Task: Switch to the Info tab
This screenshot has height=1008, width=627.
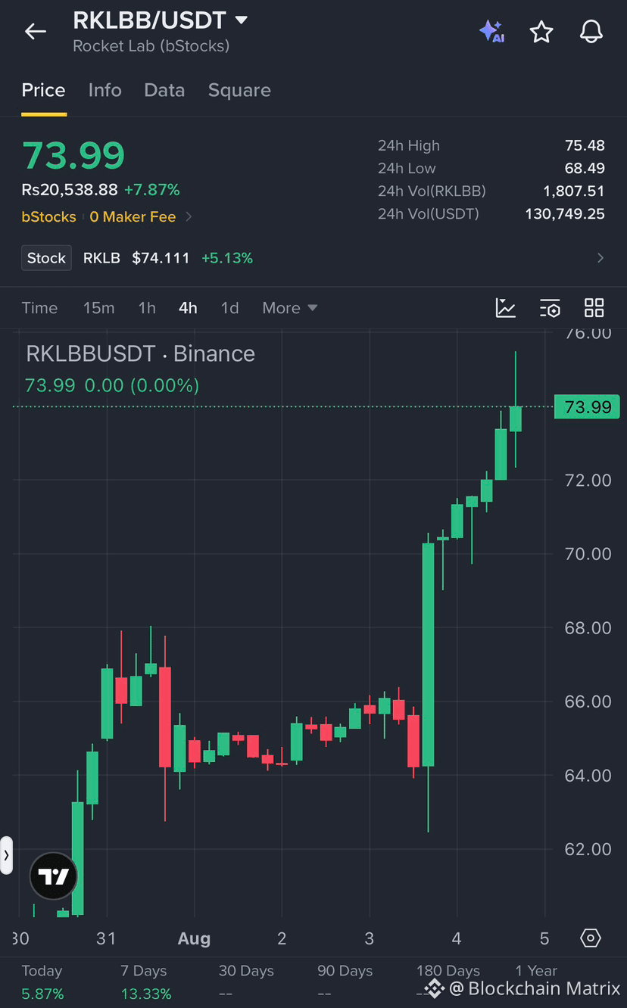Action: (x=104, y=90)
